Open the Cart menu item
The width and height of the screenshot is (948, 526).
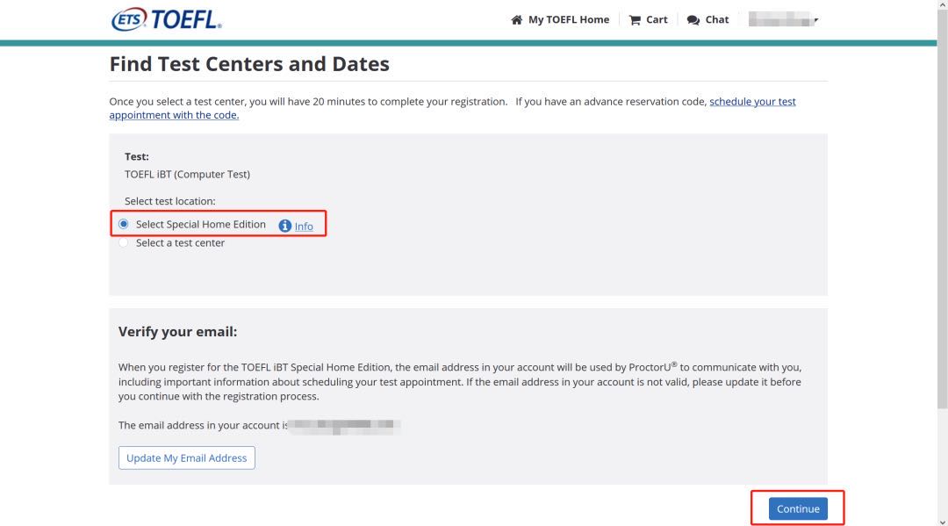click(648, 20)
